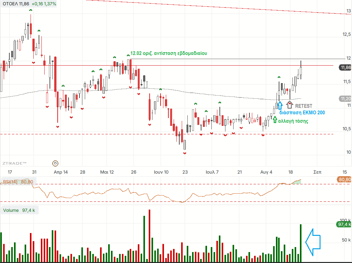The width and height of the screenshot is (352, 263).
Task: Select the descending red trendline at top
Action: (x=219, y=7)
